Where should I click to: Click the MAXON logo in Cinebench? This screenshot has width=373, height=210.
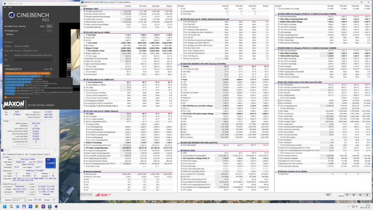(14, 104)
